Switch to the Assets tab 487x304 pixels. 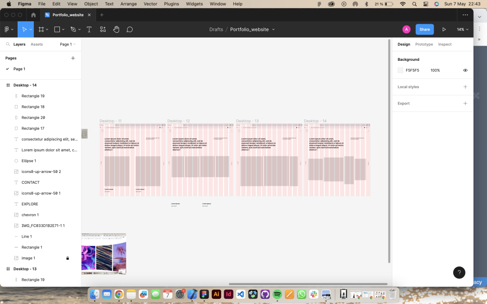click(x=37, y=44)
